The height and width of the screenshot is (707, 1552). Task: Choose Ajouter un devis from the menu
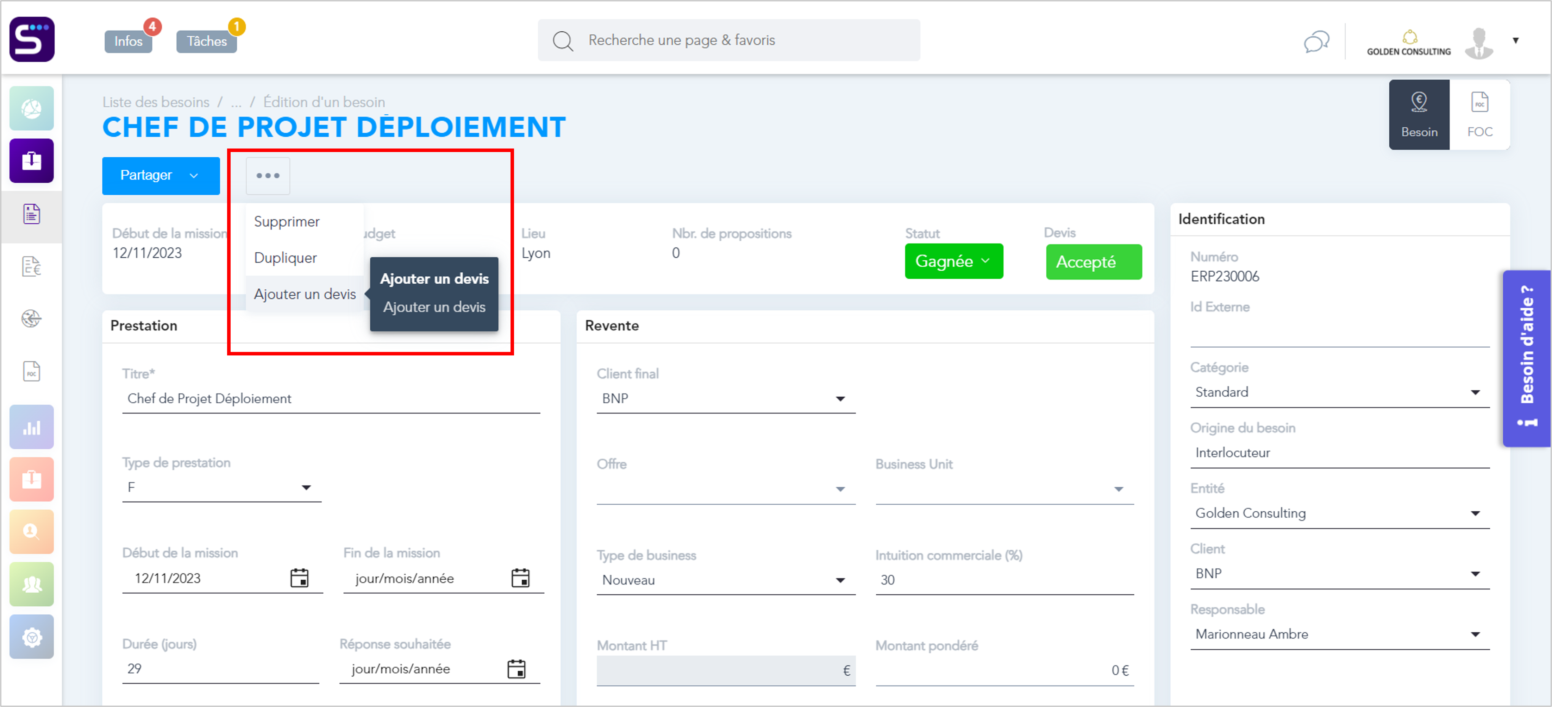point(304,293)
